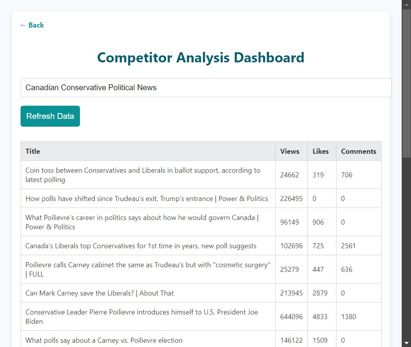Image resolution: width=411 pixels, height=347 pixels.
Task: Click the comments value 706
Action: (x=347, y=175)
